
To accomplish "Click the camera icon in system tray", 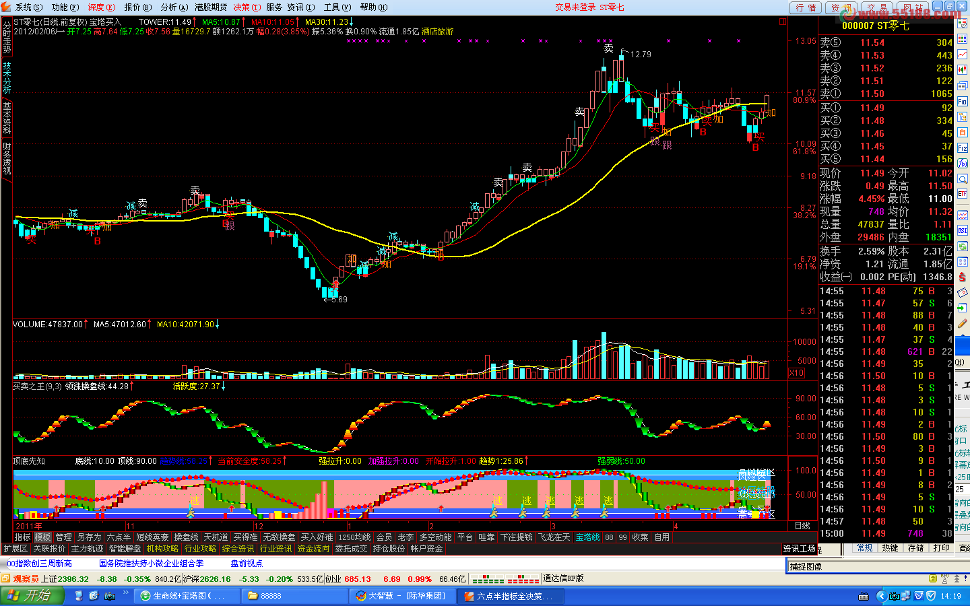I will pos(895,596).
